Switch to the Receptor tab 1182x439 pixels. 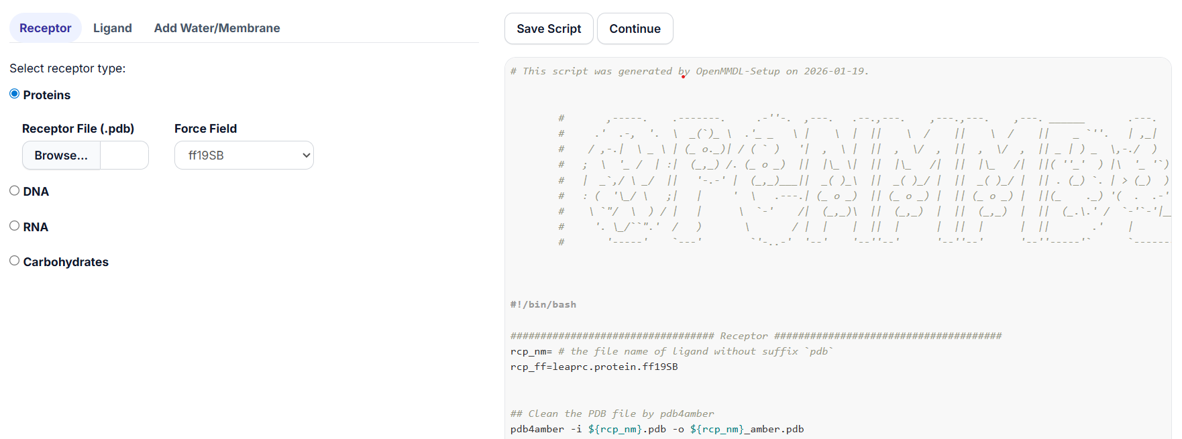(x=45, y=28)
